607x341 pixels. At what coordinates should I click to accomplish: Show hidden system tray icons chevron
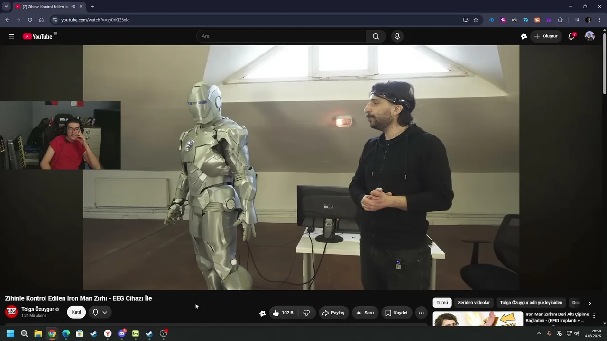point(539,333)
